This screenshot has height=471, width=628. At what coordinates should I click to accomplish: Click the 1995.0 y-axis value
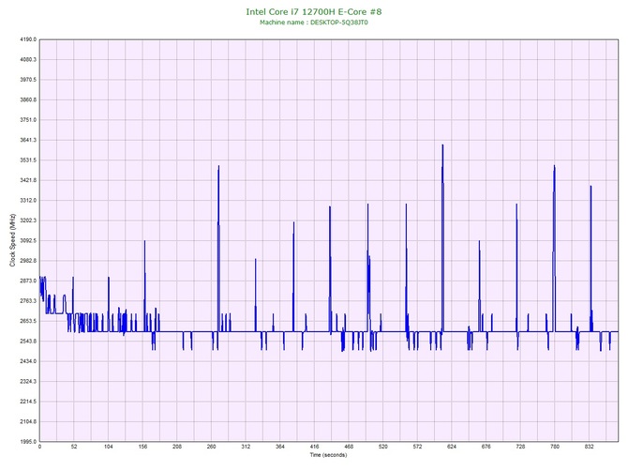click(x=28, y=442)
